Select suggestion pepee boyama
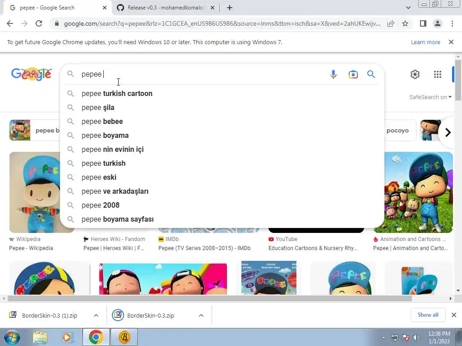 (222, 135)
